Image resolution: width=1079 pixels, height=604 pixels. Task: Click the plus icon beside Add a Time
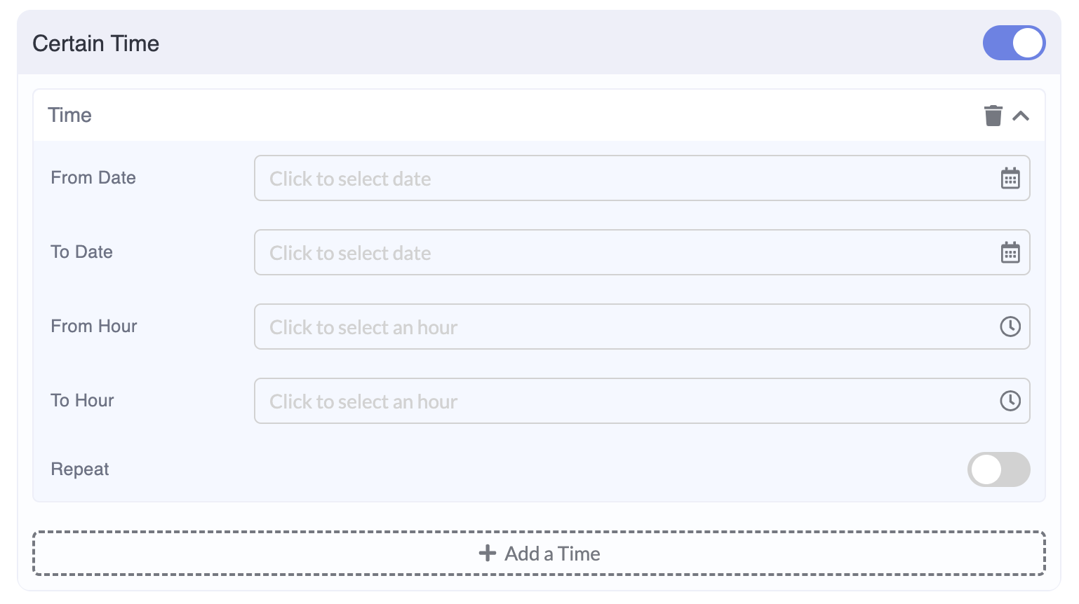488,554
